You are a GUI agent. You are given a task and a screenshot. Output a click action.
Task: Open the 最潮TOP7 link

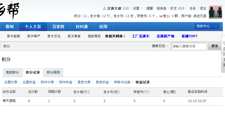(x=190, y=36)
